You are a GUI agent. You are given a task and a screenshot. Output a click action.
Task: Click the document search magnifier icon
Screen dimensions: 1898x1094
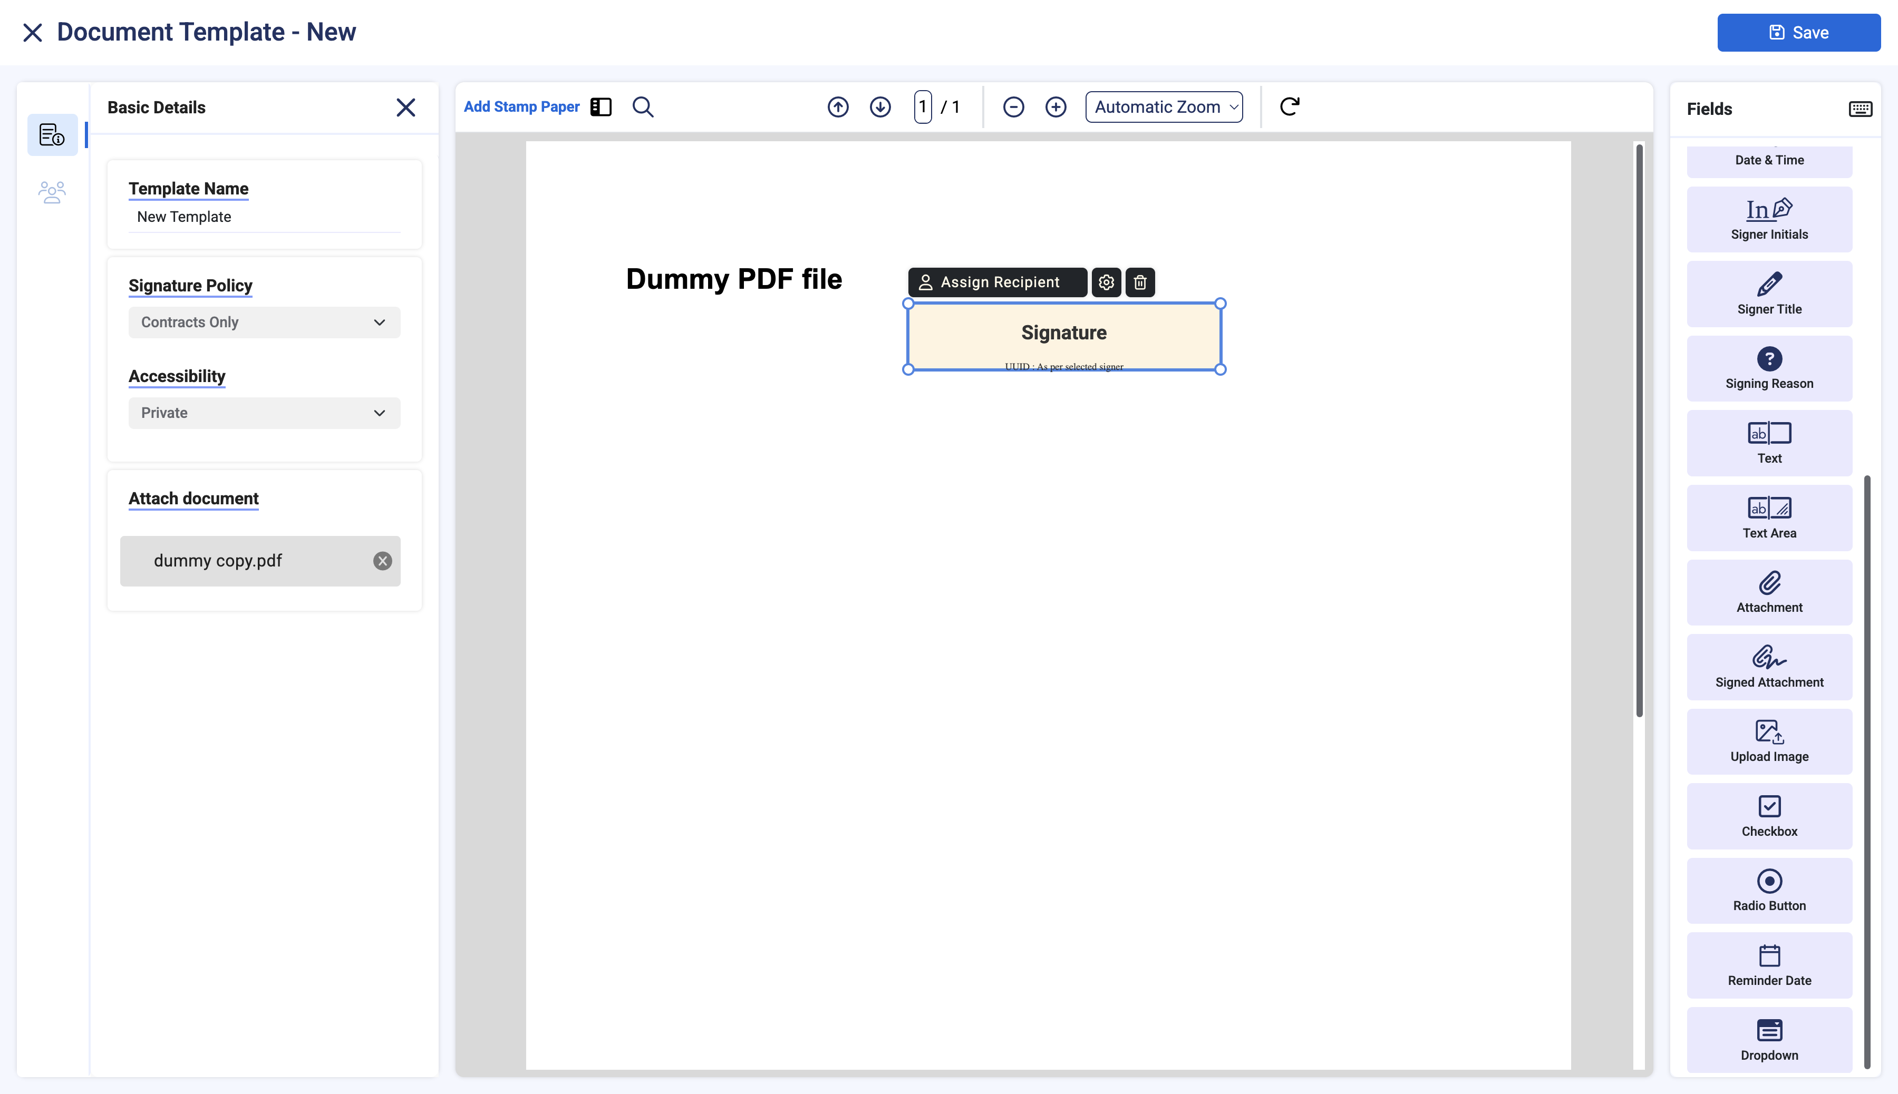643,106
